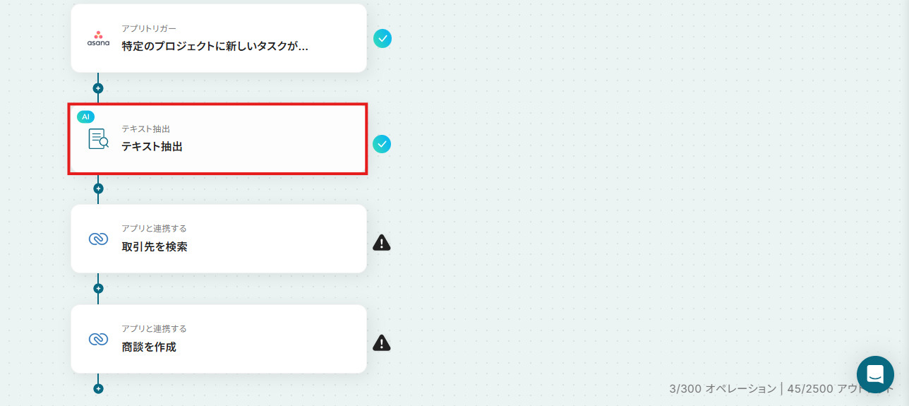Image resolution: width=909 pixels, height=406 pixels.
Task: Click the AI badge on テキスト抽出 card
Action: click(x=85, y=117)
